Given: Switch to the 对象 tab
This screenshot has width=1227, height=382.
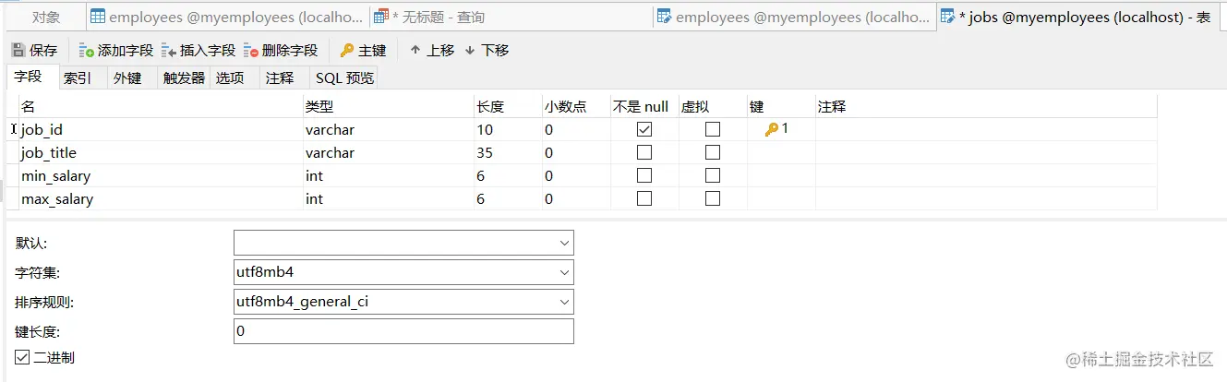Looking at the screenshot, I should point(46,17).
